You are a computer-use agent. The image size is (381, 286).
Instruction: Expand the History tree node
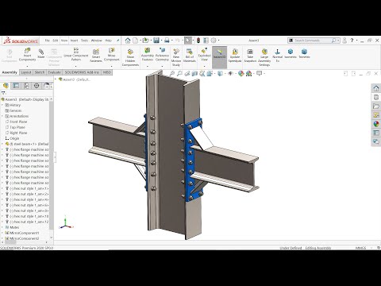pos(2,105)
